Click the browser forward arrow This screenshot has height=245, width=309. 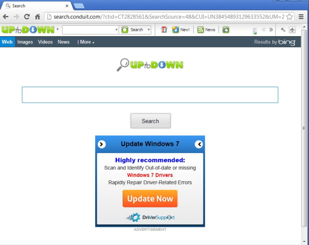click(16, 17)
